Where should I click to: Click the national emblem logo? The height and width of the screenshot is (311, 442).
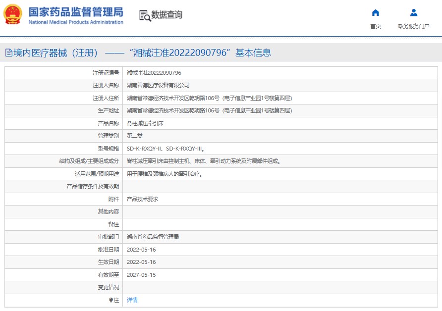tap(12, 14)
